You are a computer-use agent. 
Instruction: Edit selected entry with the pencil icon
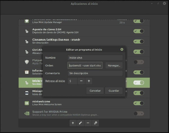80,123
